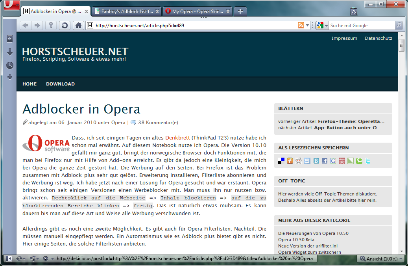Close the 'Adblocker in Opera' tab
The height and width of the screenshot is (266, 408).
click(x=86, y=11)
